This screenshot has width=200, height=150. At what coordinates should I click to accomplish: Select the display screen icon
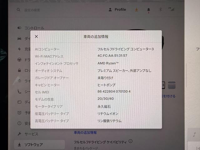coord(19,102)
